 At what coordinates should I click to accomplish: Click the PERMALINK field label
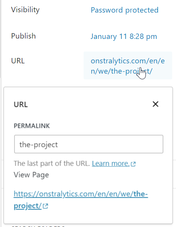pos(32,126)
